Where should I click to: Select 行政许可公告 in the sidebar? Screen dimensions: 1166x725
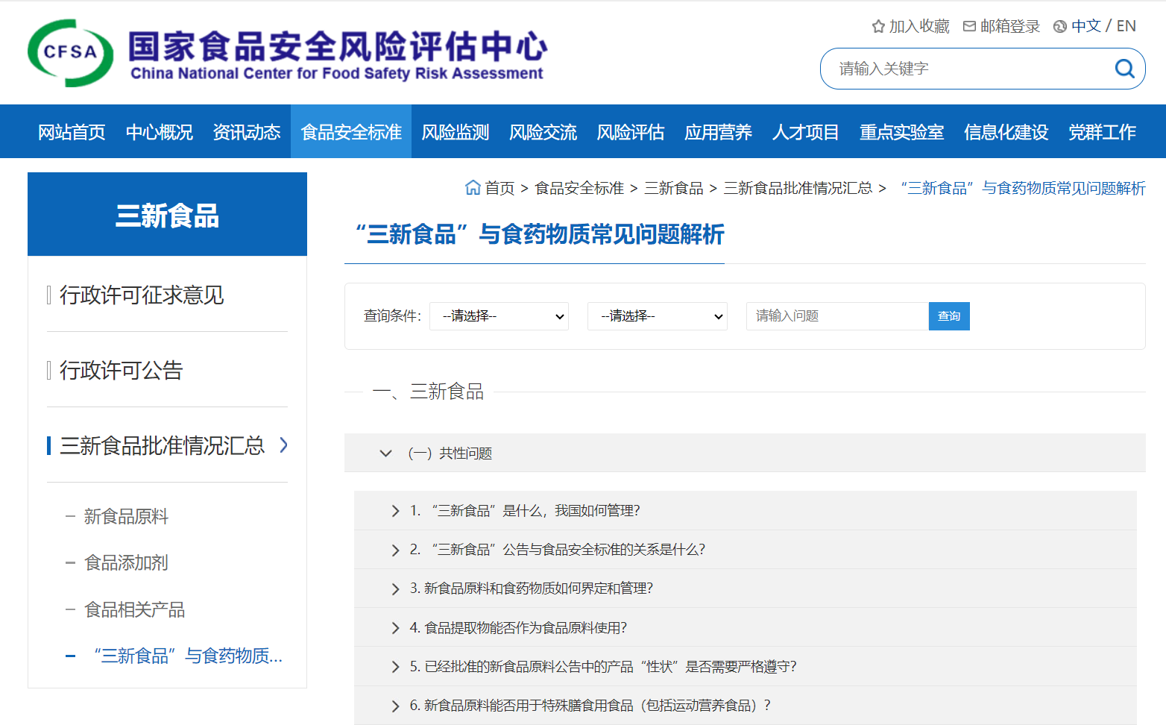[x=122, y=370]
